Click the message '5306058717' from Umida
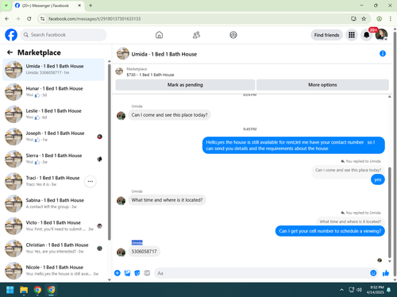The height and width of the screenshot is (297, 397). pos(144,252)
